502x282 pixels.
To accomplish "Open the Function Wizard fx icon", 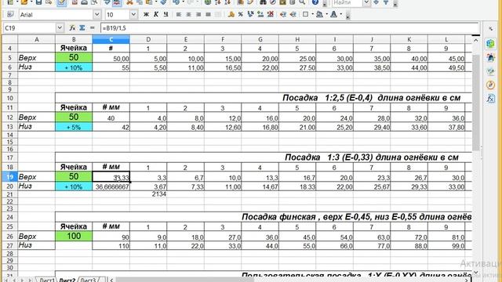I will coord(72,28).
